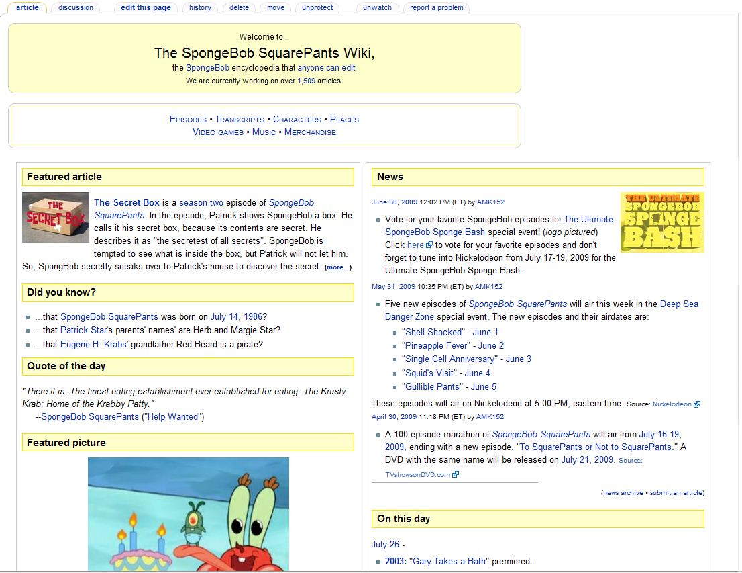Click external link icon beside Nickelodeon

696,404
